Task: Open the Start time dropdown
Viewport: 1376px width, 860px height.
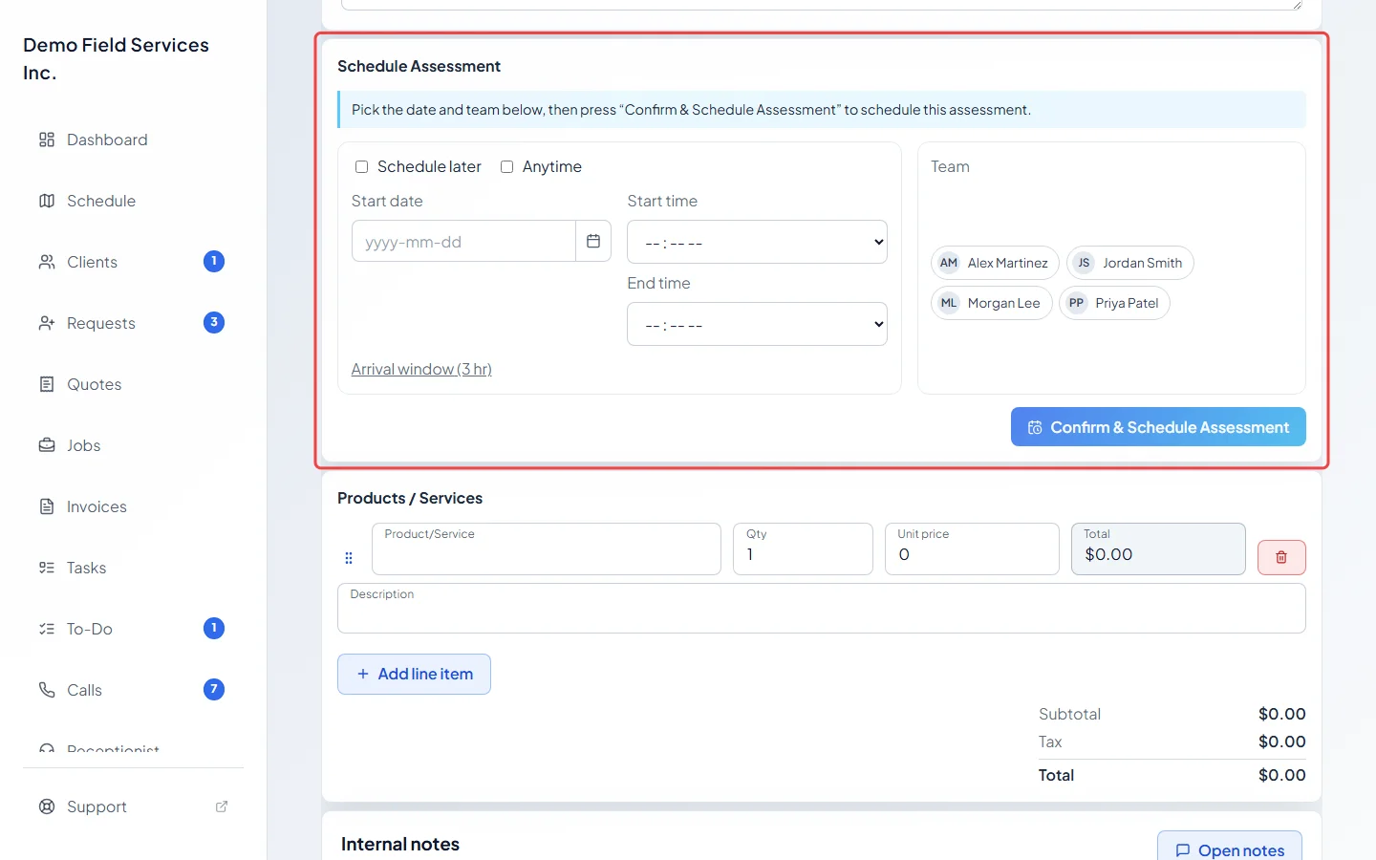Action: click(757, 242)
